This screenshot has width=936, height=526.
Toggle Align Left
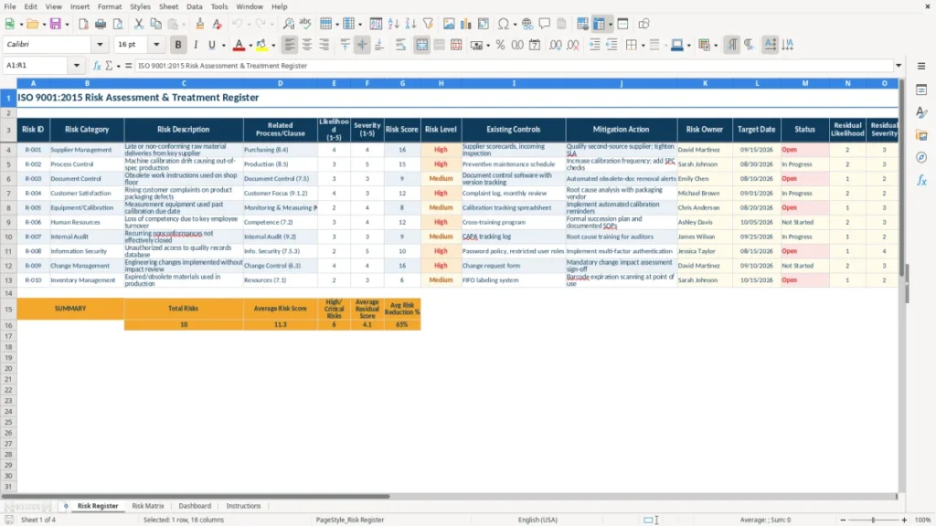(x=290, y=45)
